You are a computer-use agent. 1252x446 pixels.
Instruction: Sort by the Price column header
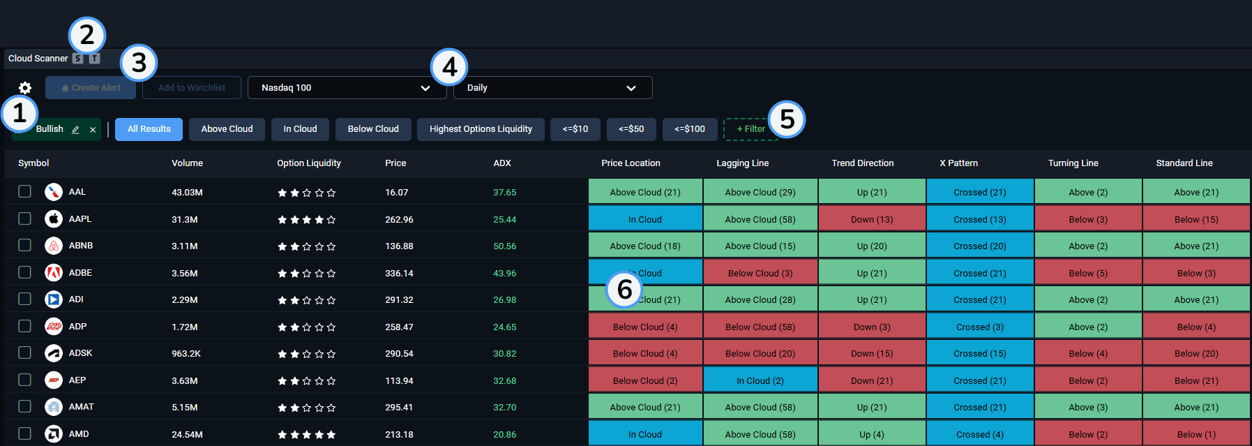pos(395,163)
